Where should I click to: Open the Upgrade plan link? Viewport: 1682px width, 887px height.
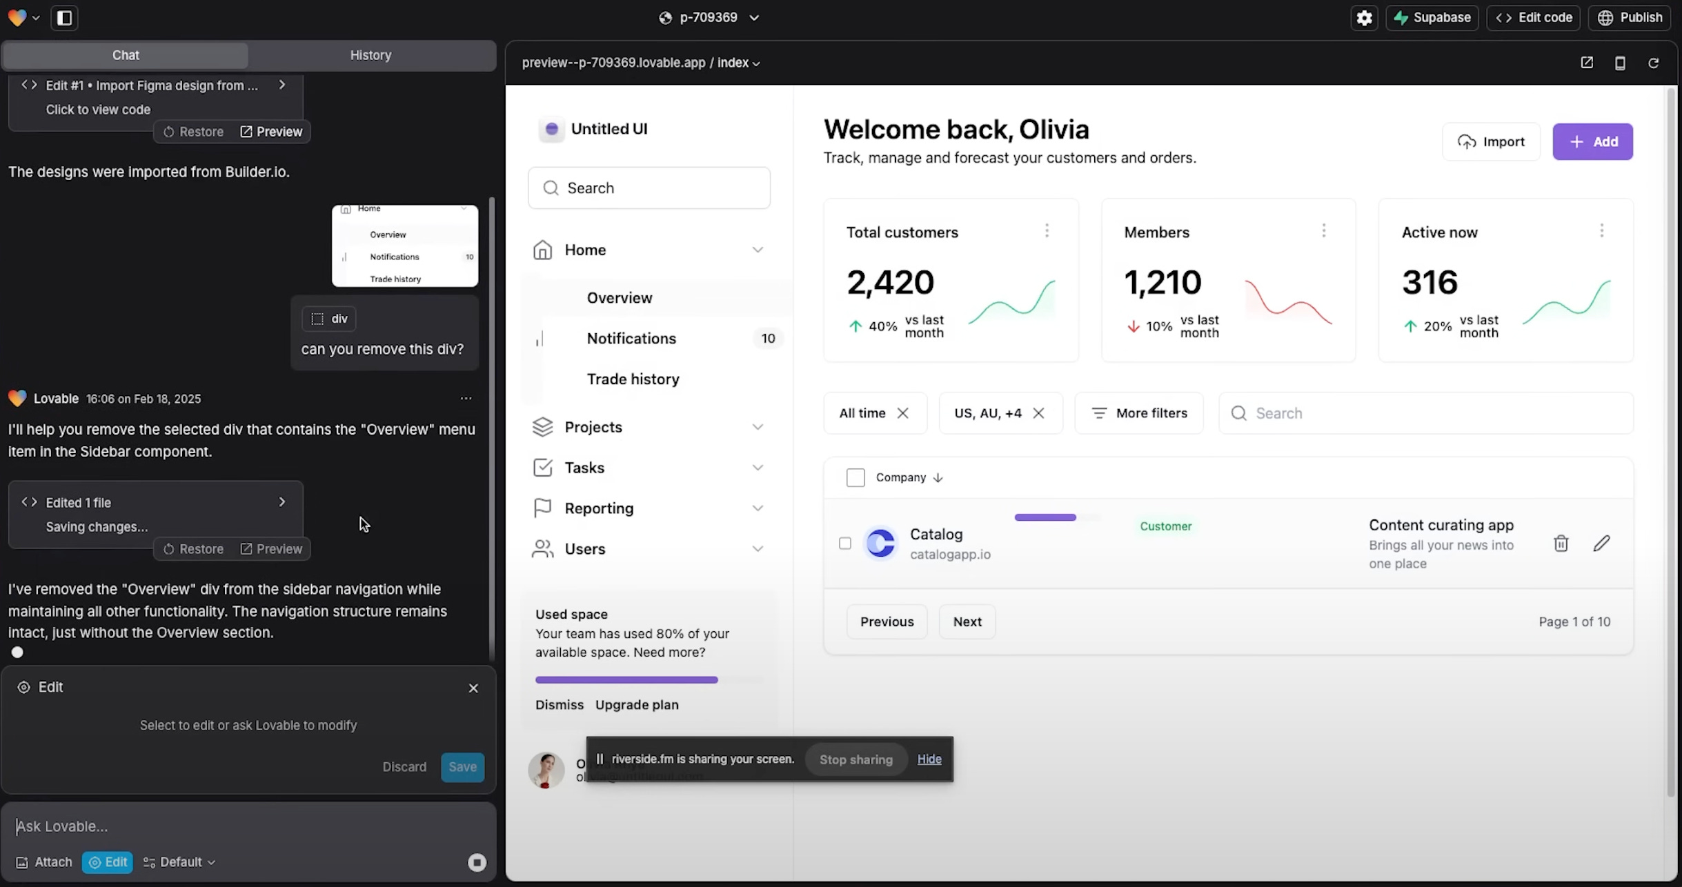pyautogui.click(x=636, y=704)
